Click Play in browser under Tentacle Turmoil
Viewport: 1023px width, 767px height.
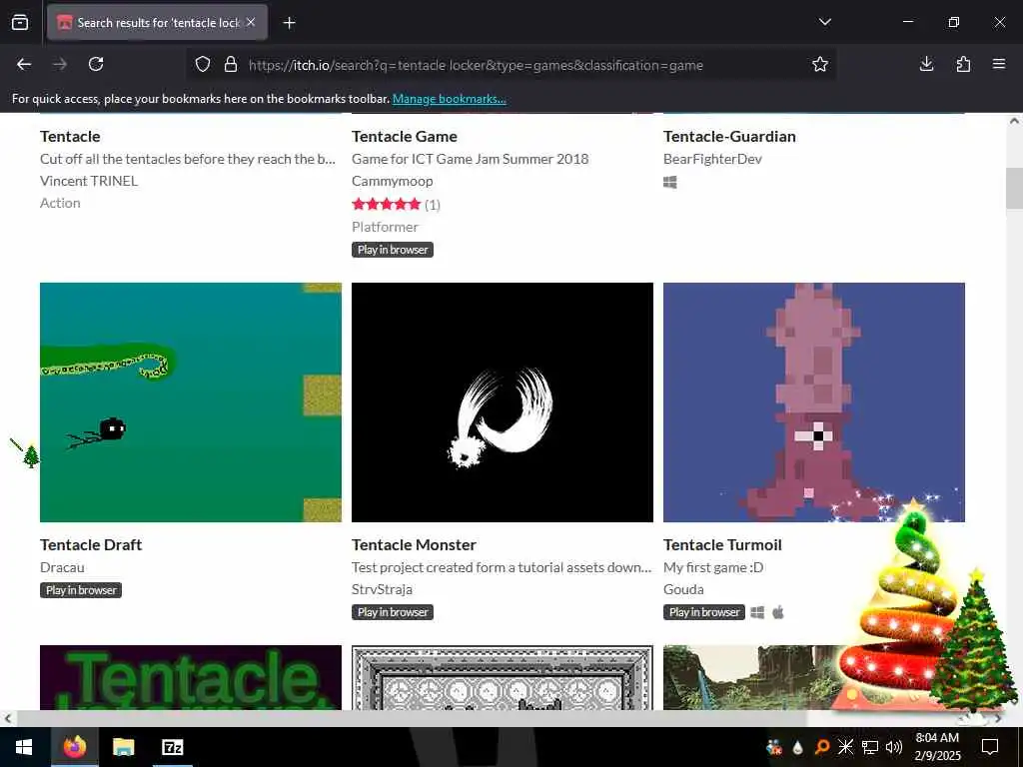click(704, 612)
